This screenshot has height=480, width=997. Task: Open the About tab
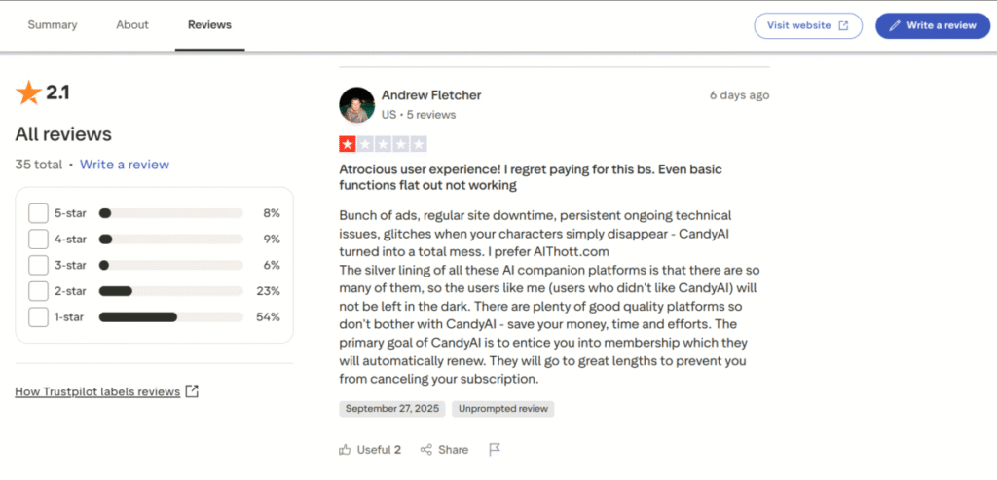(x=132, y=25)
